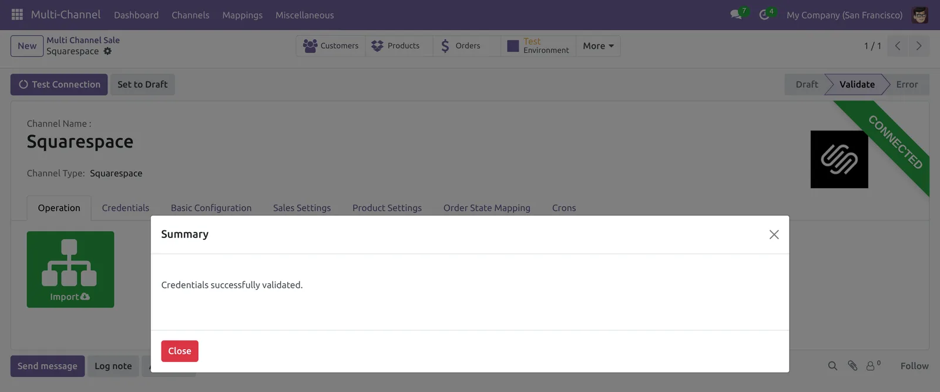This screenshot has width=940, height=392.
Task: Open the Customers smart button
Action: tap(331, 46)
